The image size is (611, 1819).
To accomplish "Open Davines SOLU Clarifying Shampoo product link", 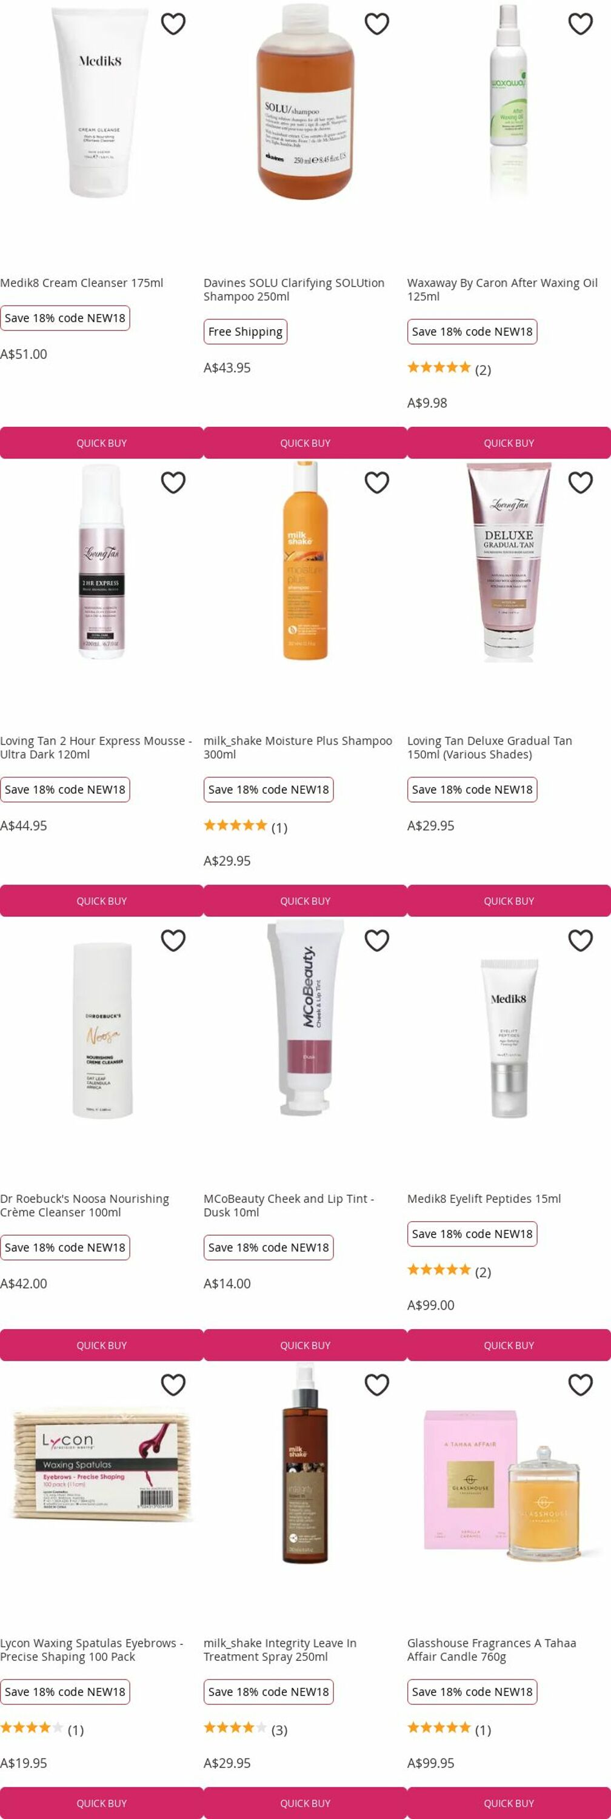I will [294, 289].
